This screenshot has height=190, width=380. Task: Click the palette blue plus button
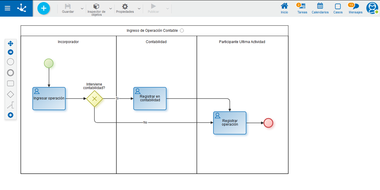(x=10, y=115)
